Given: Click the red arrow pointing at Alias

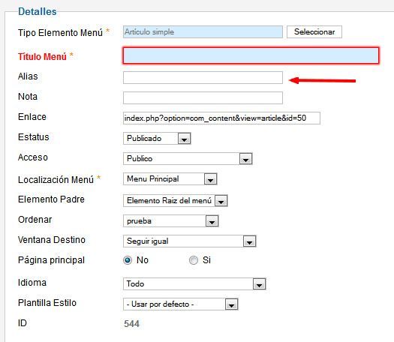Looking at the screenshot, I should 323,80.
